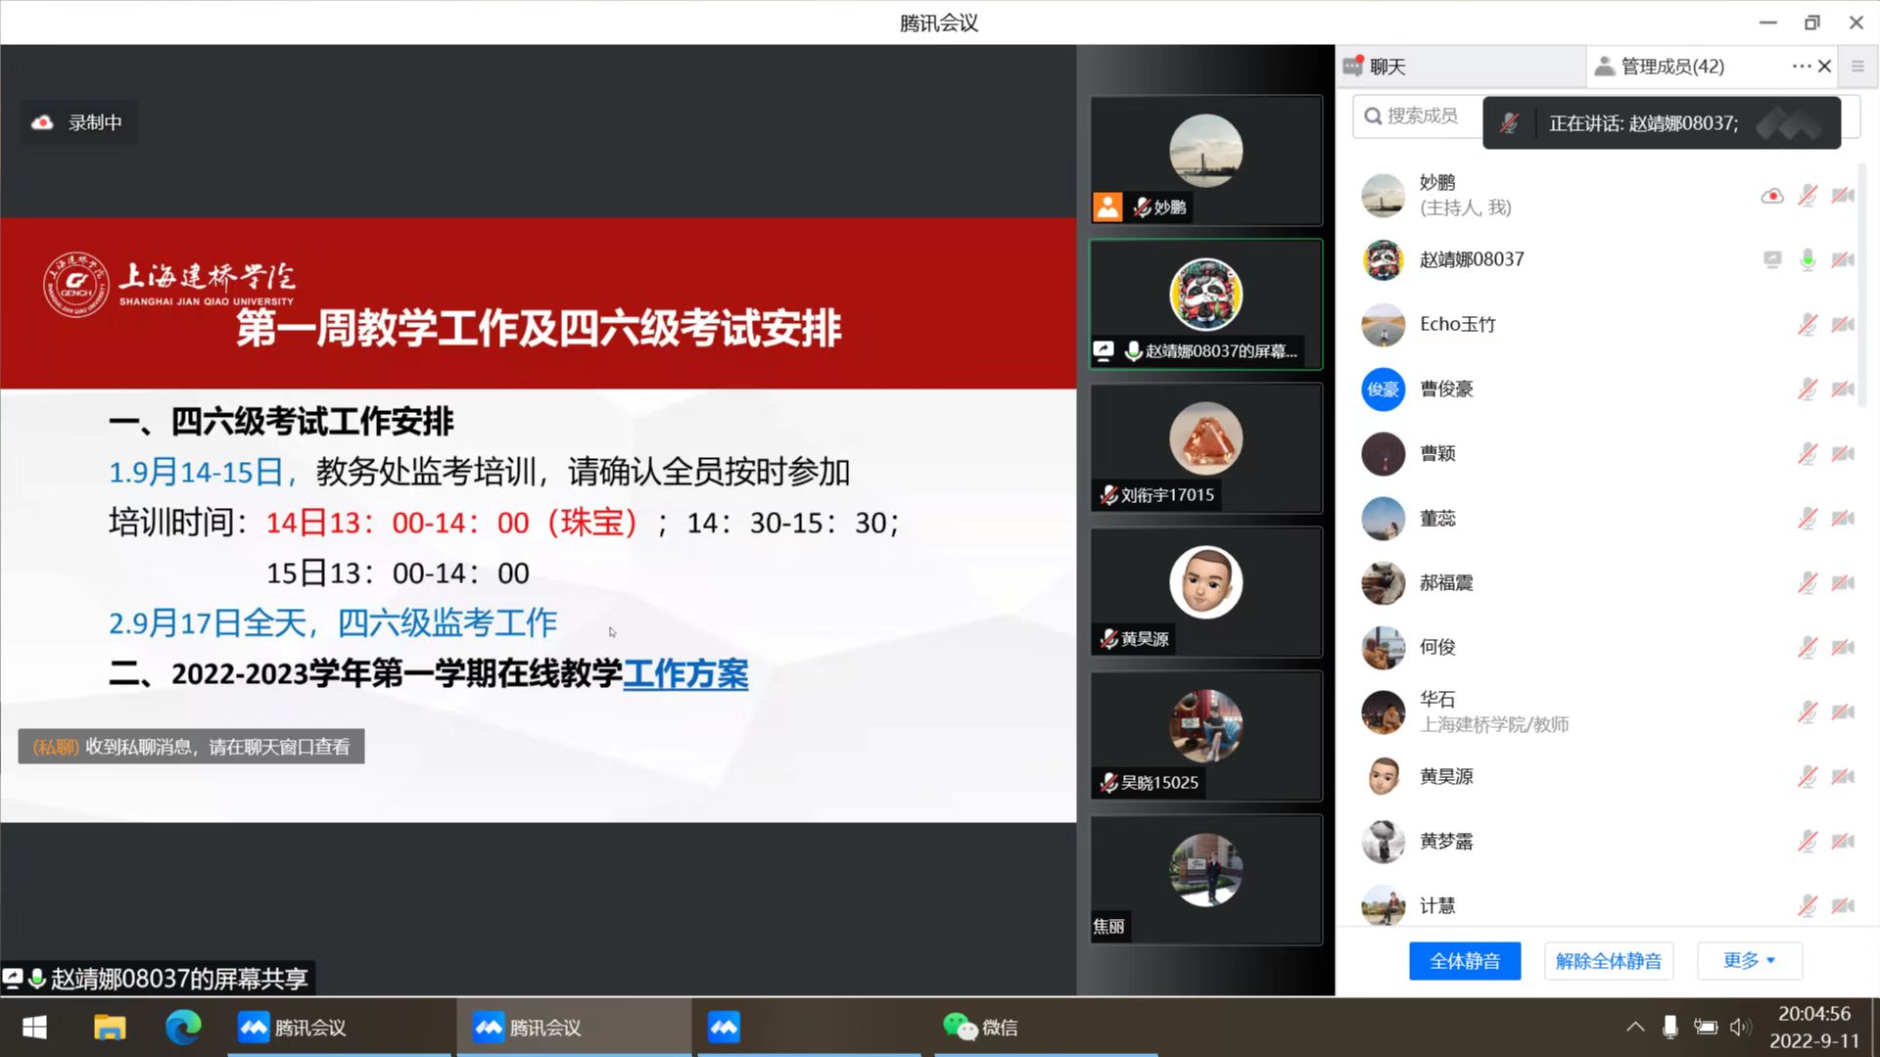Expand the 更多 dropdown
This screenshot has width=1880, height=1057.
(x=1749, y=961)
